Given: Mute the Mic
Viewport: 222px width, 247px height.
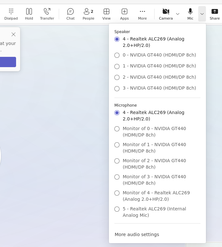Looking at the screenshot, I should click(x=190, y=14).
